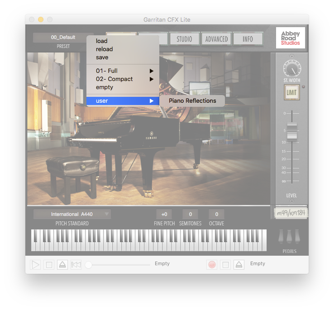The image size is (334, 310).
Task: Choose the Piano Reflections user preset
Action: click(192, 101)
